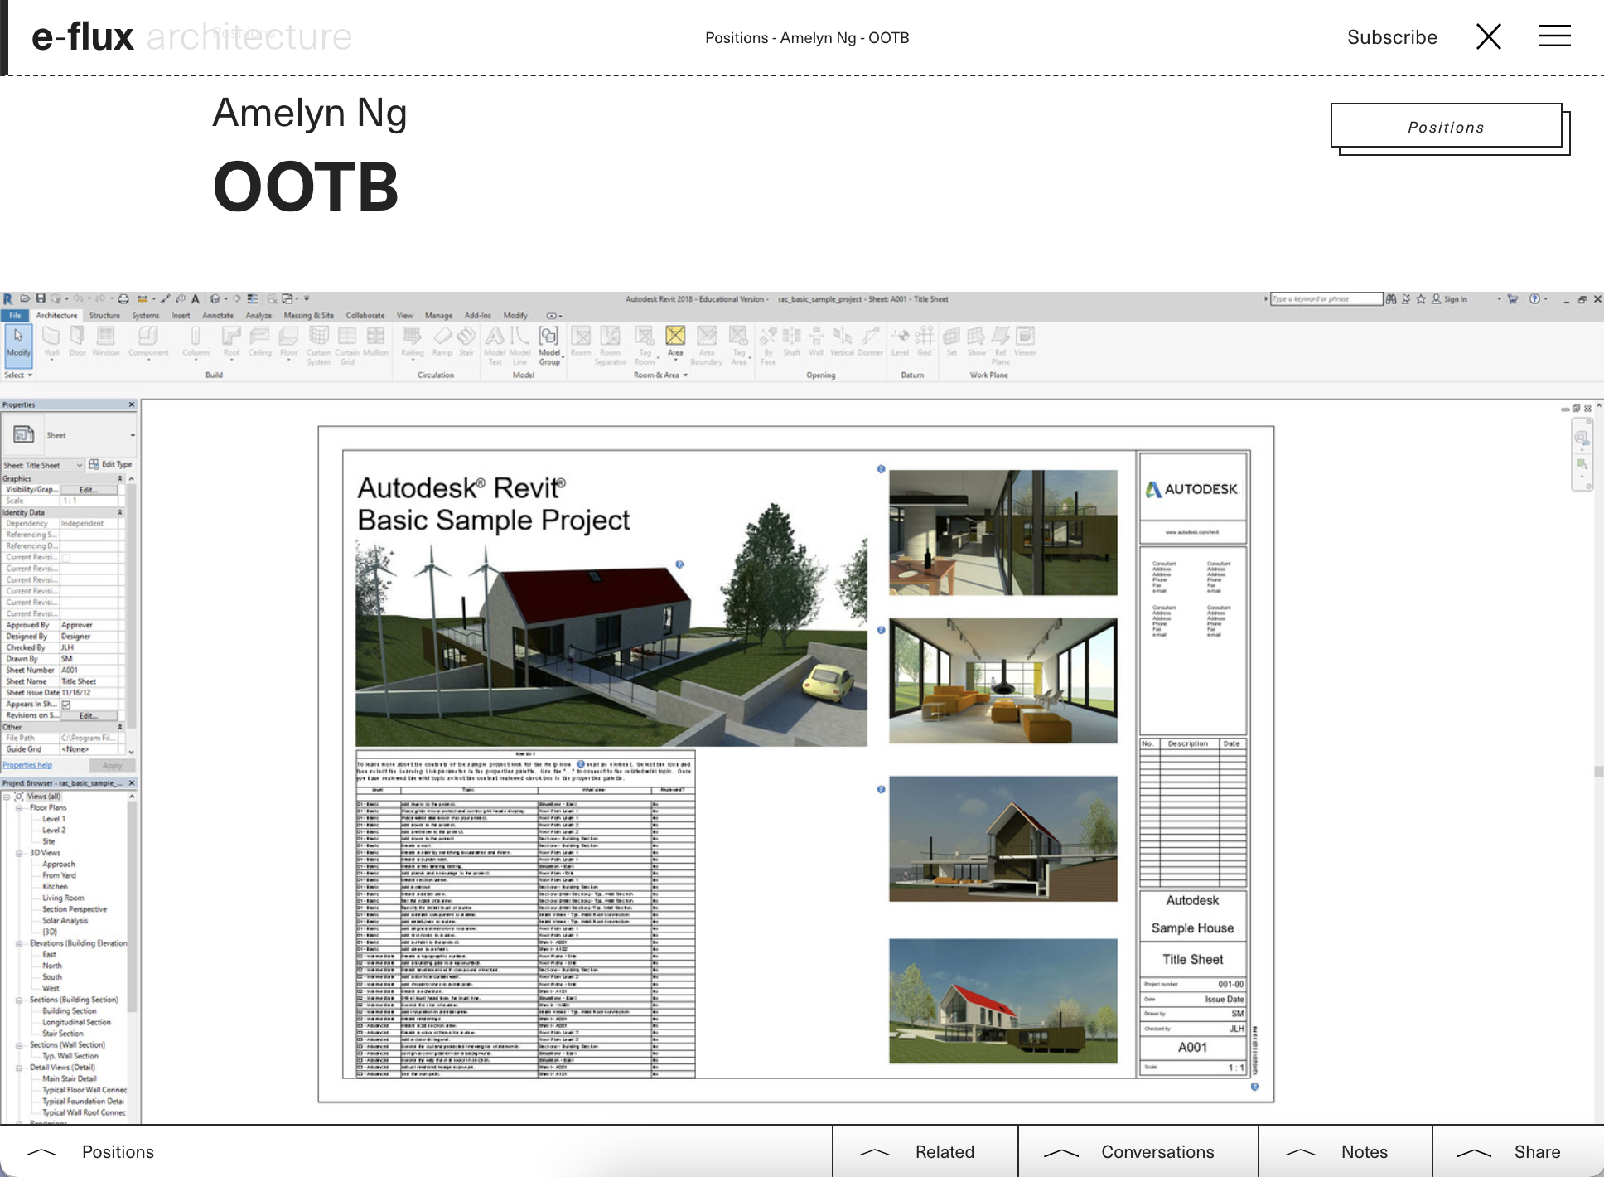Select the Ceiling tool
1604x1177 pixels.
point(259,341)
